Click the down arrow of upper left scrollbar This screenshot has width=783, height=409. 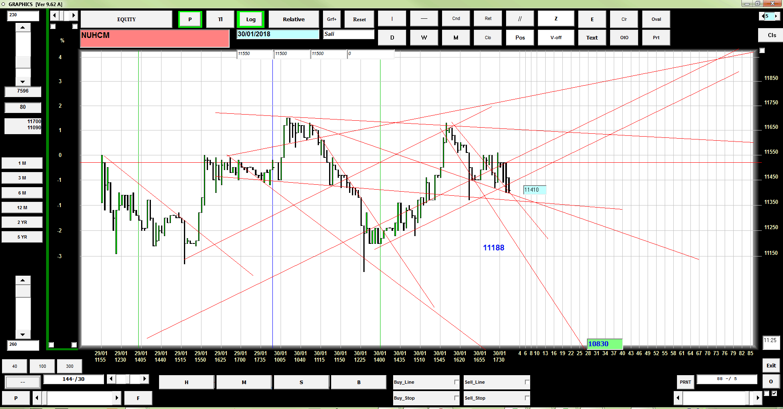[x=23, y=82]
